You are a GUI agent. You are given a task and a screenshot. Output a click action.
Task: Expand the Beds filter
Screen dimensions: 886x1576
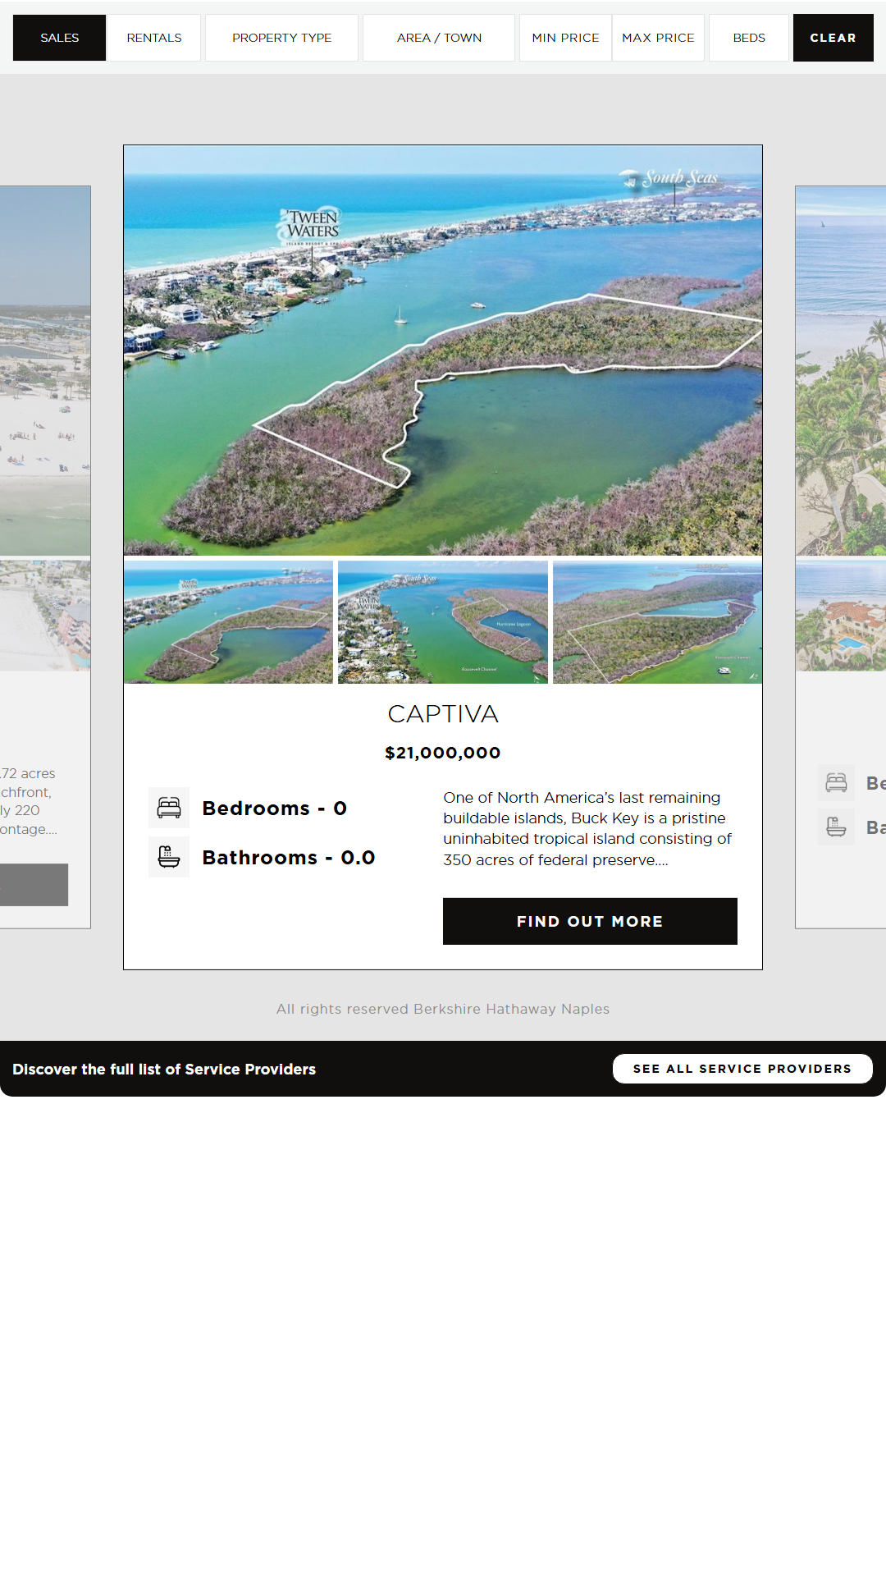pos(749,38)
